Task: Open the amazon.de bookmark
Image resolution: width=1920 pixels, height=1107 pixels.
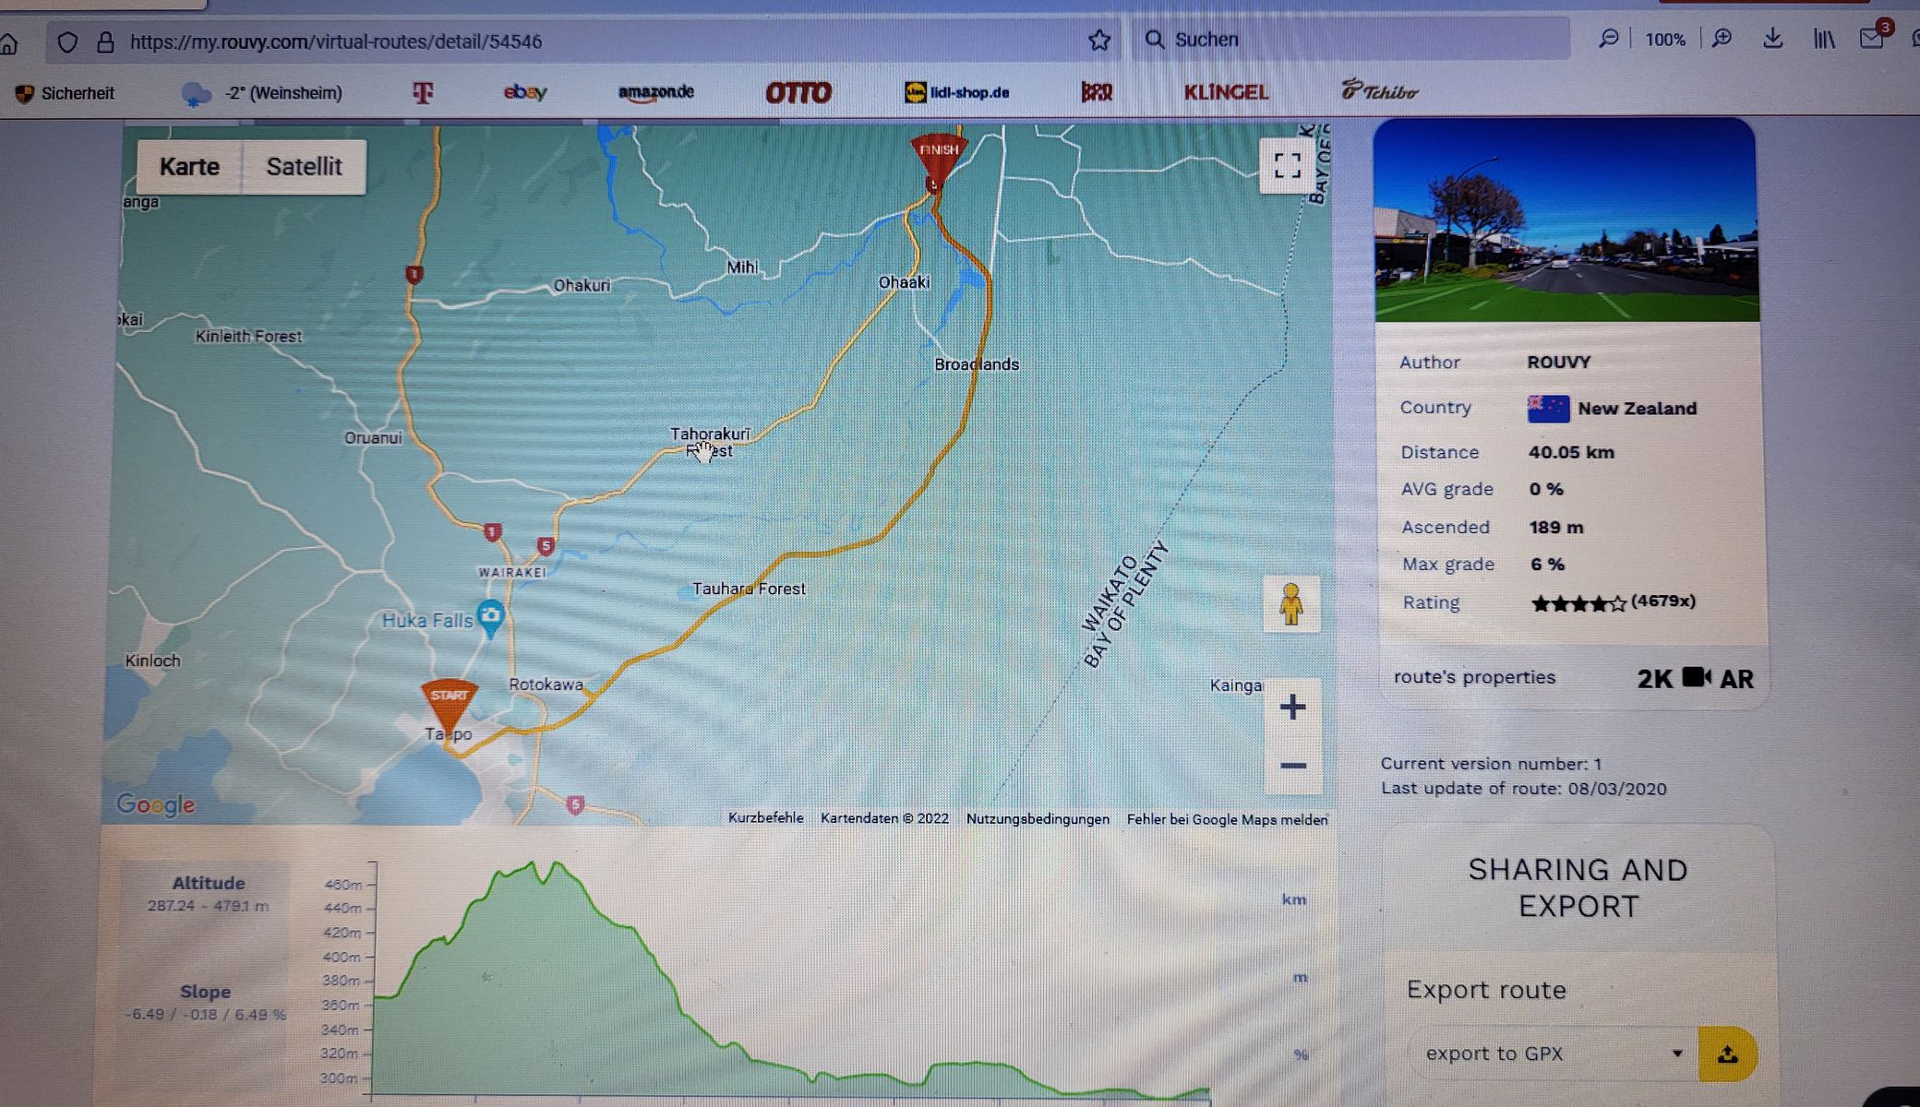Action: coord(655,92)
